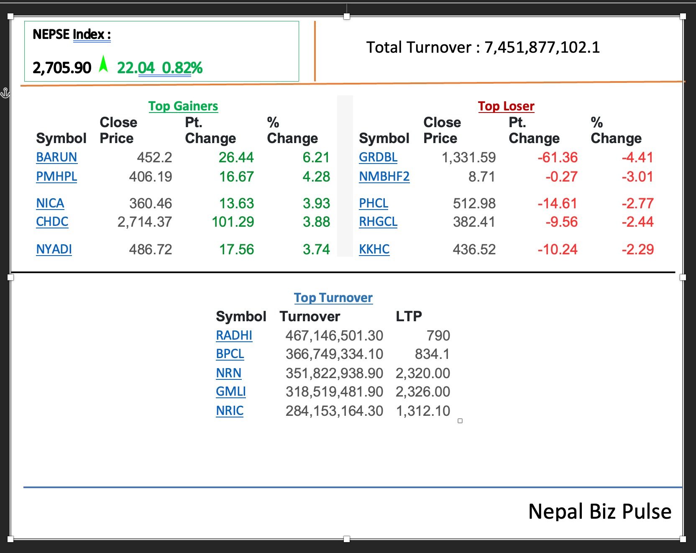
Task: Click the object anchor icon in the left margin
Action: pyautogui.click(x=5, y=92)
